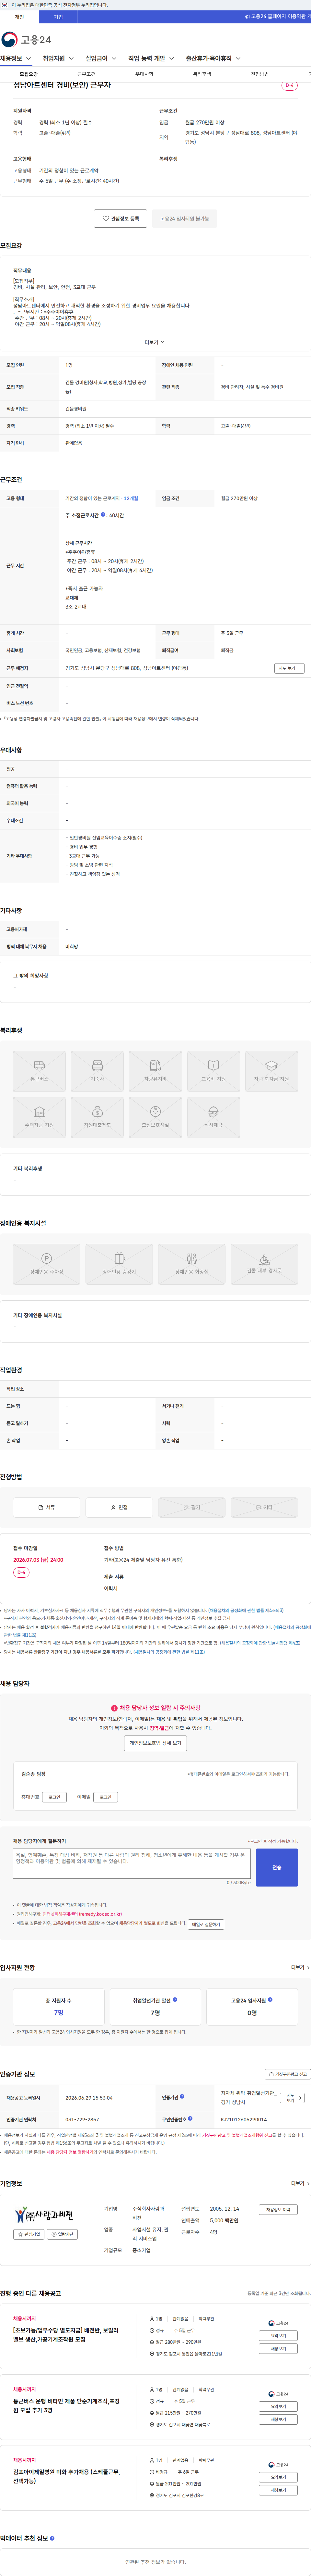Click the 교육비 지원 welfare icon
Image resolution: width=311 pixels, height=2576 pixels.
[213, 1071]
